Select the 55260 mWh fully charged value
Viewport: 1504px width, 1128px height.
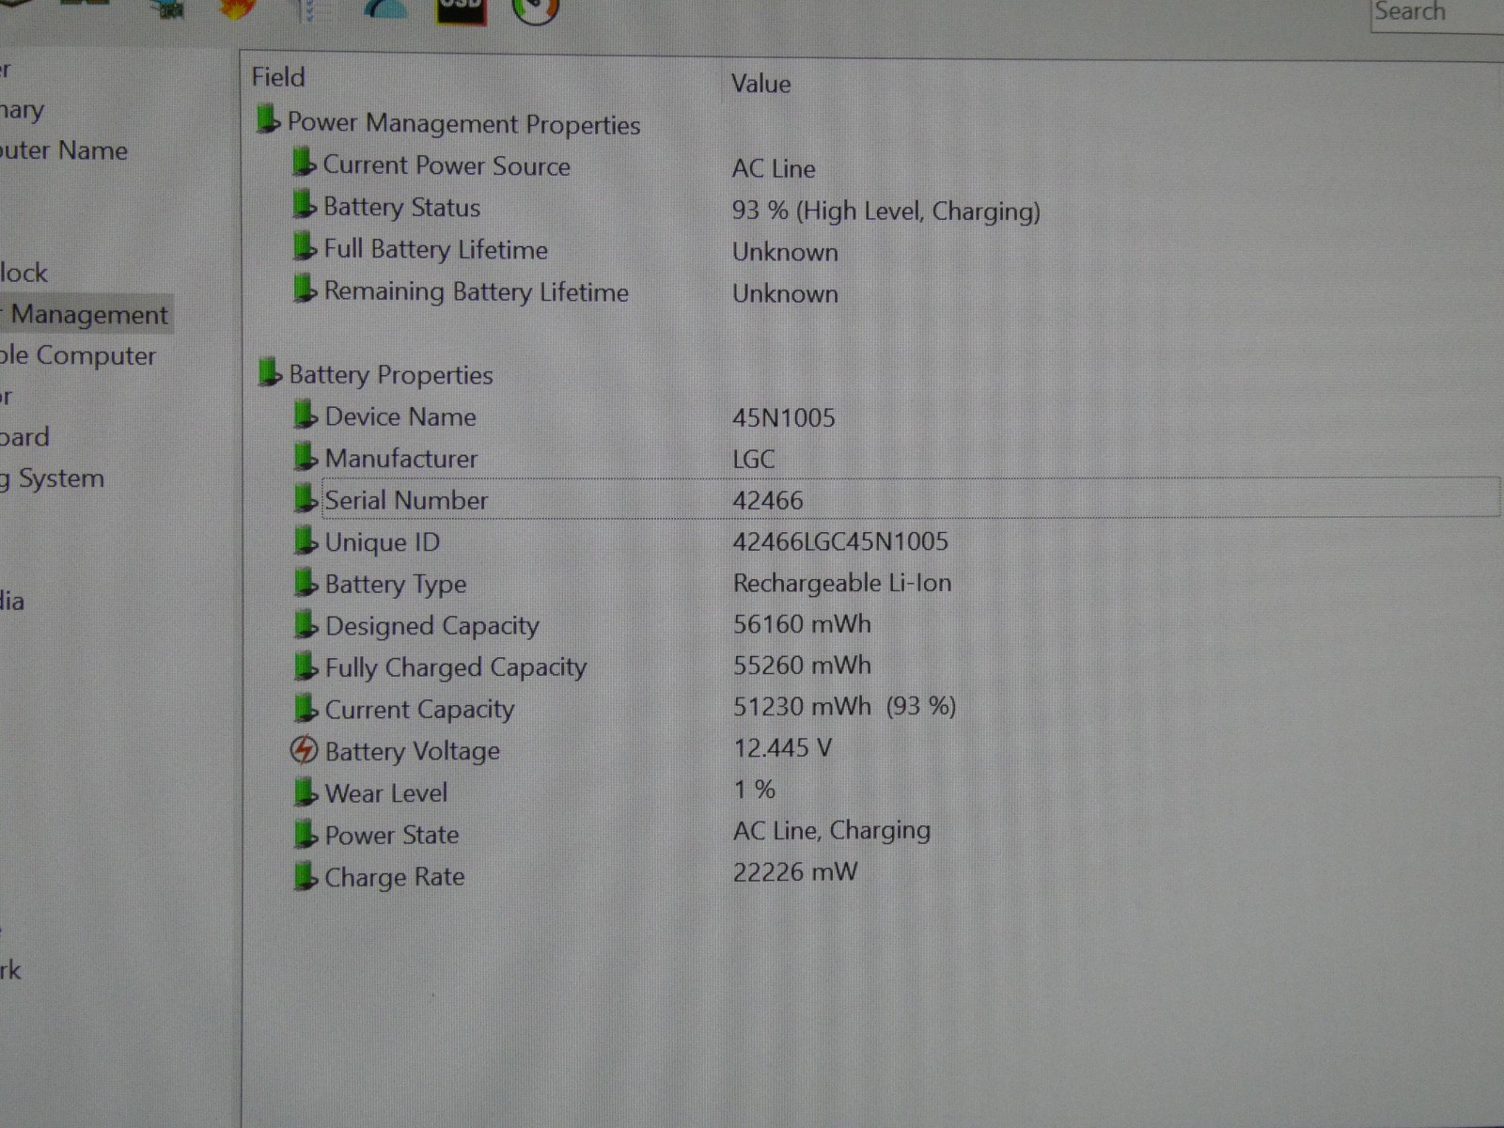pyautogui.click(x=802, y=666)
